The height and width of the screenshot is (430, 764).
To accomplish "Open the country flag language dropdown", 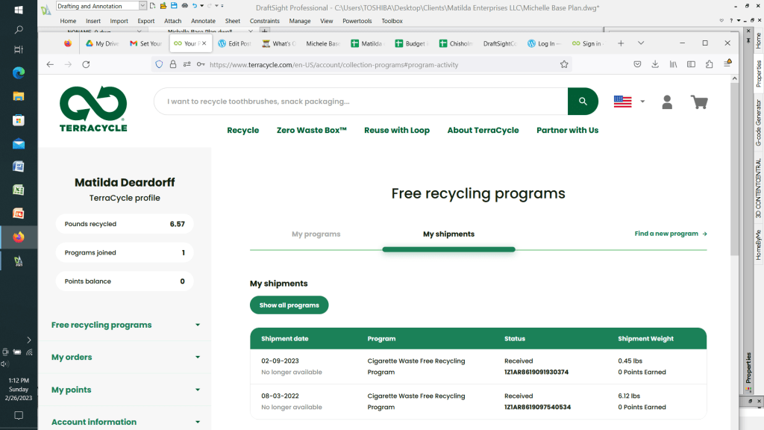I will pos(629,102).
